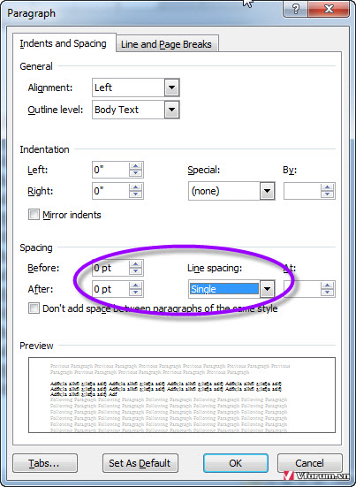The height and width of the screenshot is (487, 356).
Task: Open the Special indentation dropdown
Action: tap(267, 191)
